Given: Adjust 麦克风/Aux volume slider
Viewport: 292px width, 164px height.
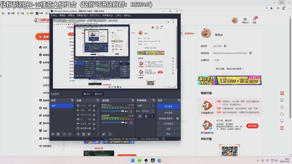Looking at the screenshot, I should point(113,111).
